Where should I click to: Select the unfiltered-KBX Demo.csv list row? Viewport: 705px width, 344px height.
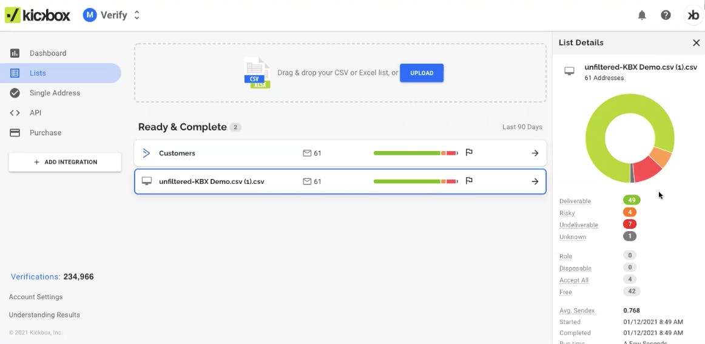pyautogui.click(x=340, y=181)
